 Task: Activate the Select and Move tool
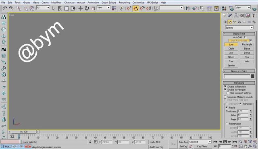point(80,8)
